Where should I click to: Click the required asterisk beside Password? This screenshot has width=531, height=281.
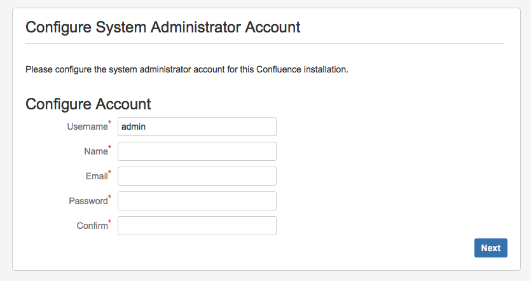tap(110, 197)
